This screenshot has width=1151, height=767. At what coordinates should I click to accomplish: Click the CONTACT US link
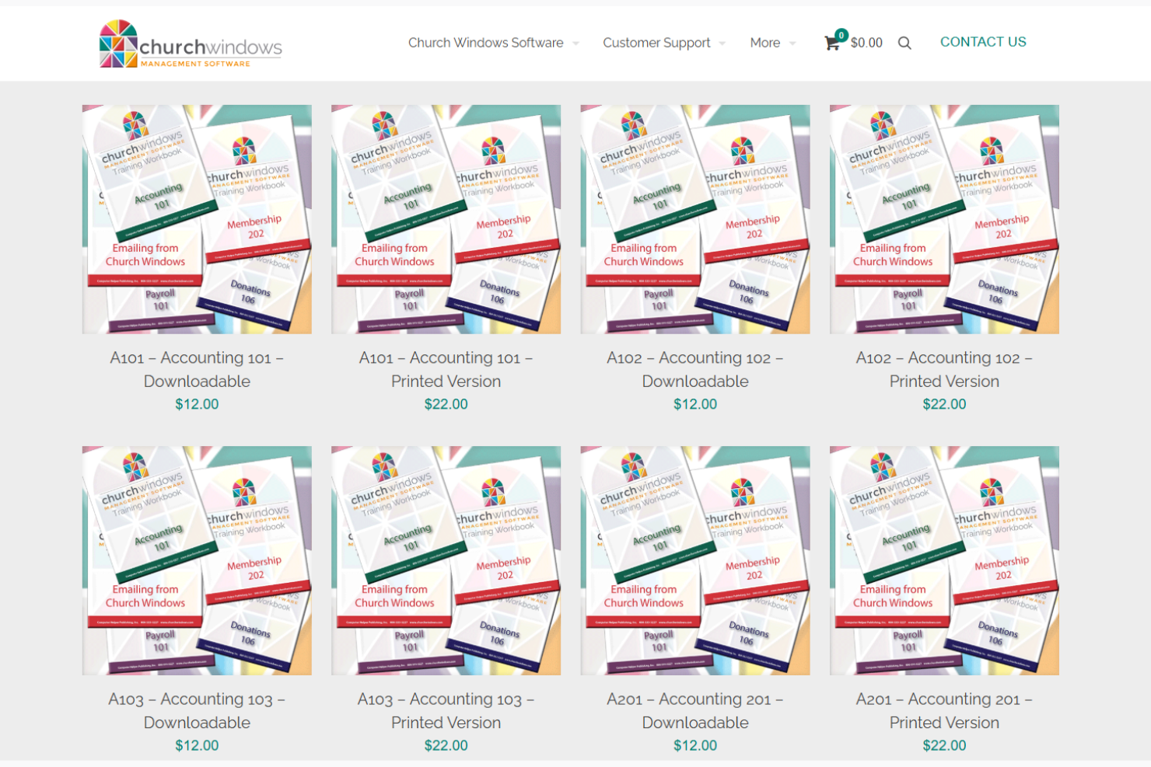(983, 42)
